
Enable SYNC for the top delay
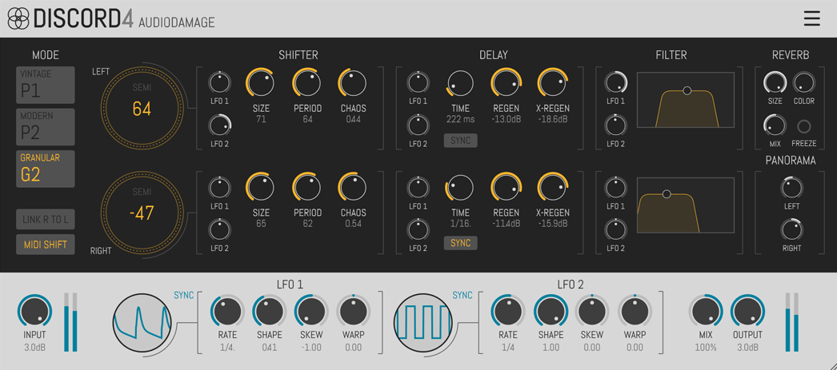coord(460,141)
